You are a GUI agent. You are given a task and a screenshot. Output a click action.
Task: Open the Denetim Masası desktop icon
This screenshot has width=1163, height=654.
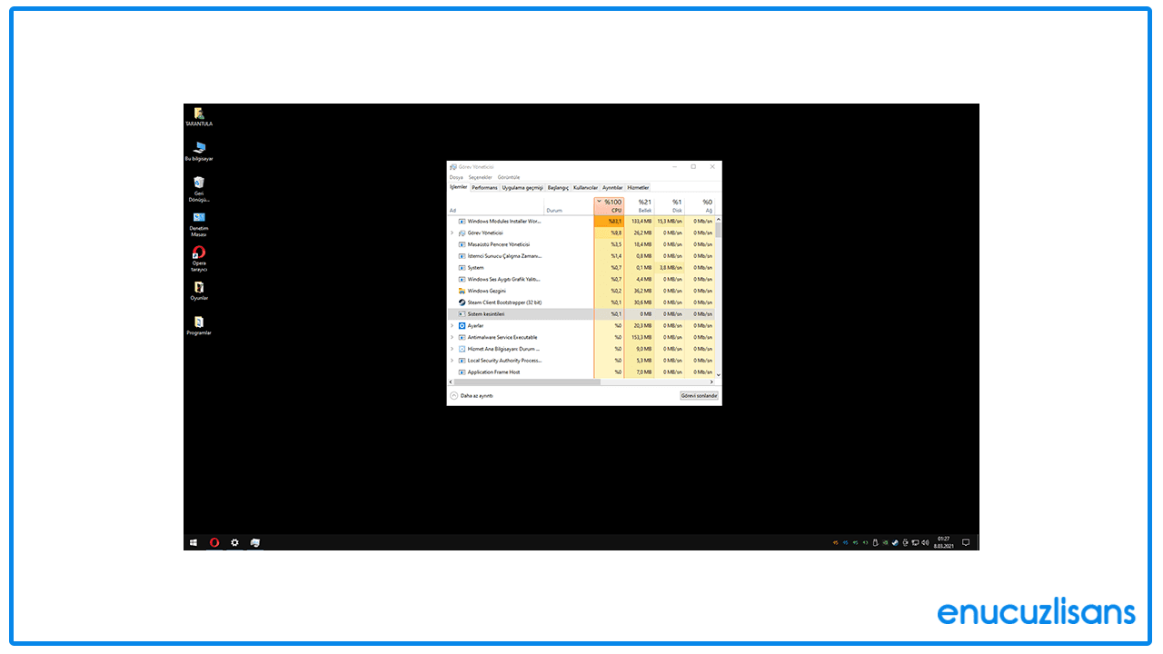[199, 219]
